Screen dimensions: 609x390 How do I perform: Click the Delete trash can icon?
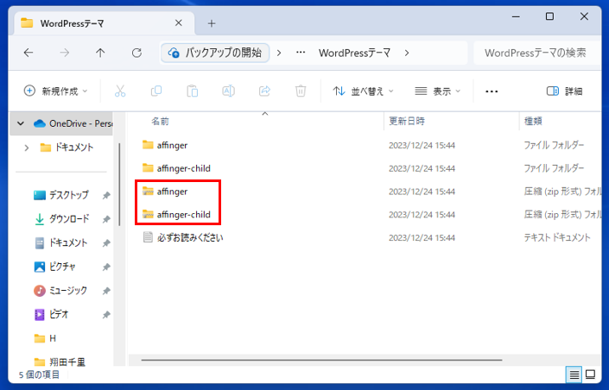pyautogui.click(x=301, y=91)
